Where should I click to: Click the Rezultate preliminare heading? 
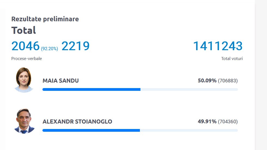point(45,19)
